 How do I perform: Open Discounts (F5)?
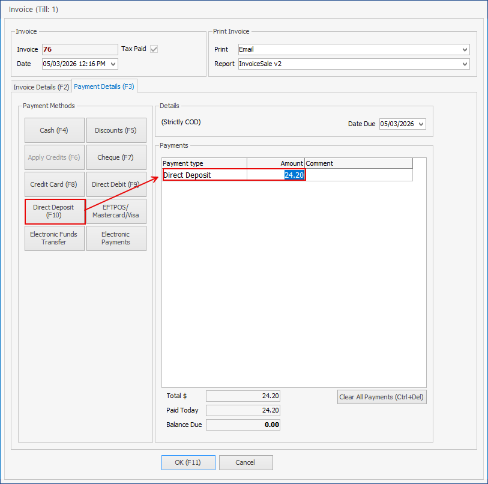pos(116,130)
